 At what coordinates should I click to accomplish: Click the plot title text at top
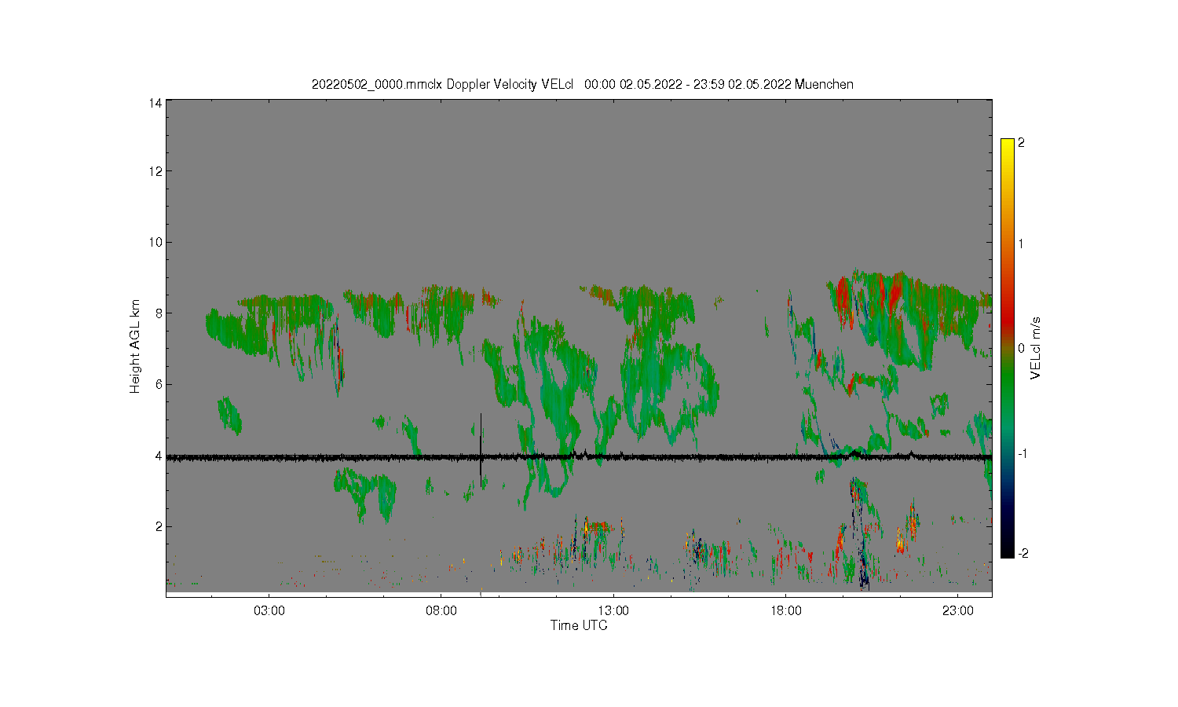[x=582, y=84]
